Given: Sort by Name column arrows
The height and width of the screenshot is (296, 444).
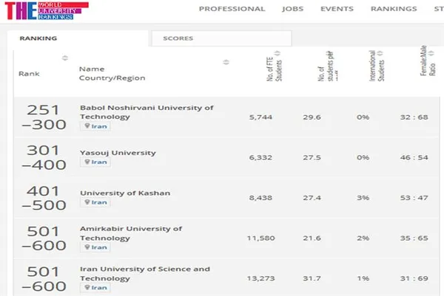Looking at the screenshot, I should coord(226,62).
